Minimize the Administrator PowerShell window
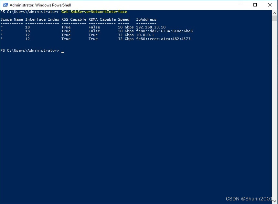Screen dimensions: 278x204 (241, 5)
